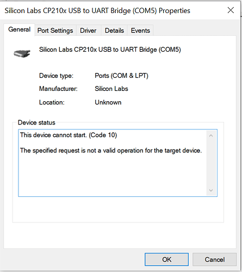Click the Device status group label
This screenshot has height=272, width=242.
click(36, 122)
